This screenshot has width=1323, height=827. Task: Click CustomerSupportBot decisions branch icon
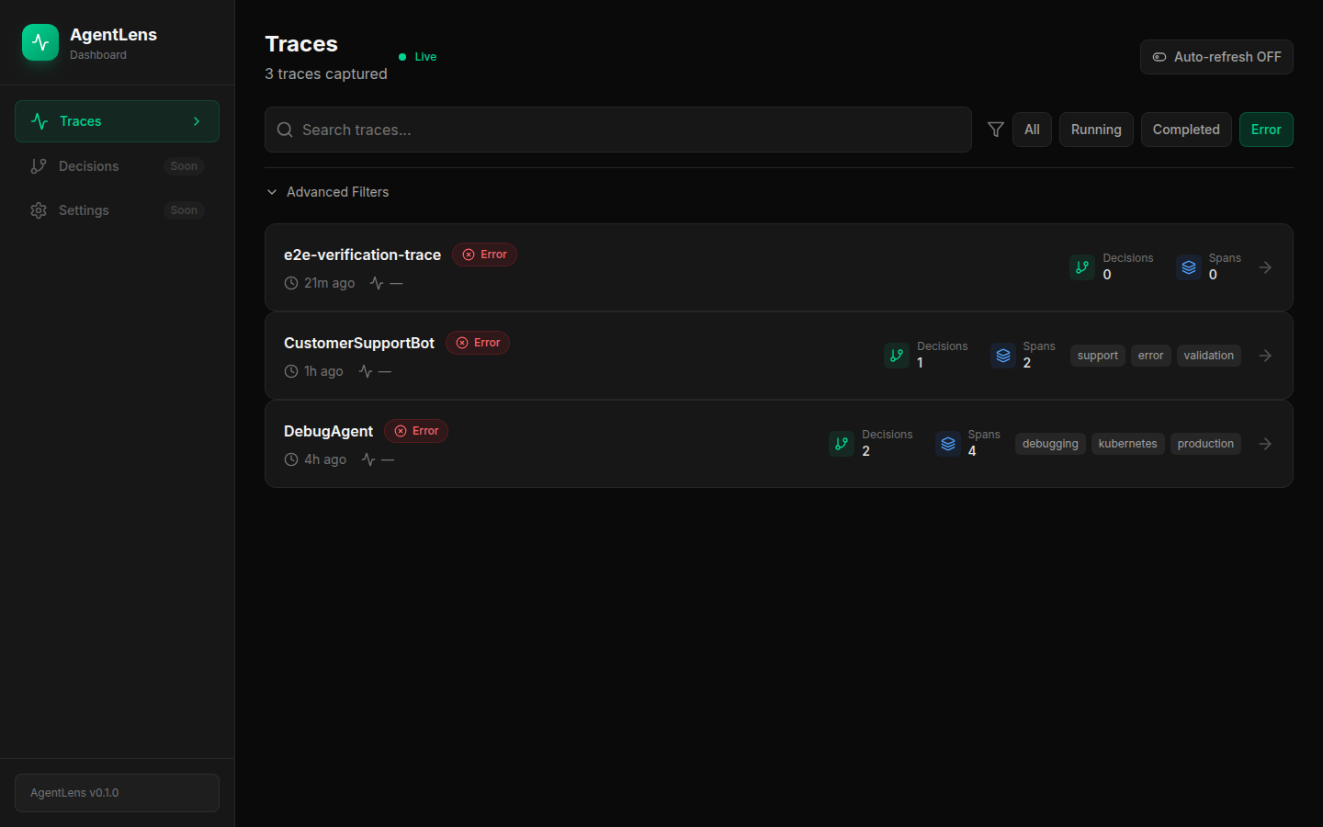(896, 356)
